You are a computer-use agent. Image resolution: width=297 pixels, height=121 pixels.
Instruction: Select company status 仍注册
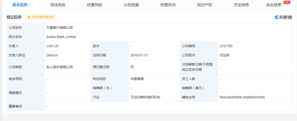point(225,56)
